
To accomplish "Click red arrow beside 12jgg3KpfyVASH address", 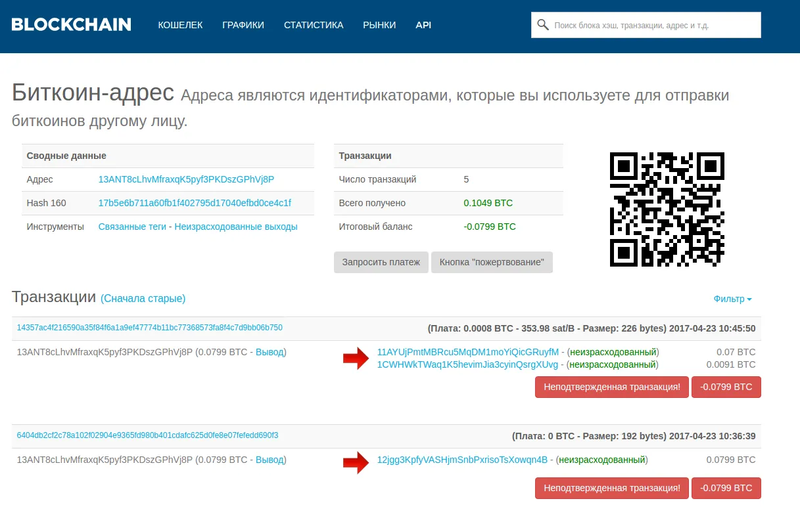I will tap(356, 462).
